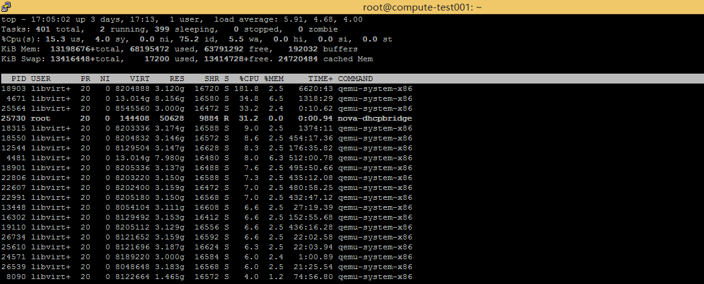Screen dimensions: 704x284
Task: Click the RES value 1.465g
Action: point(170,277)
